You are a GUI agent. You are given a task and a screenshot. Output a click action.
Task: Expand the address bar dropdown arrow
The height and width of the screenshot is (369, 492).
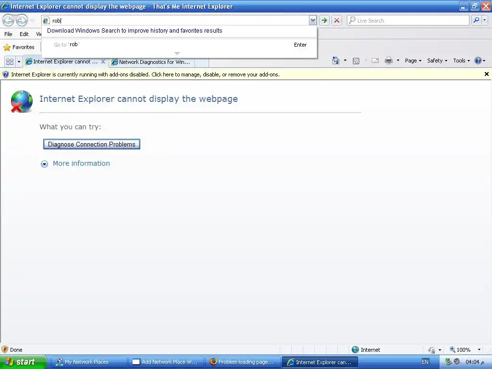pos(312,20)
